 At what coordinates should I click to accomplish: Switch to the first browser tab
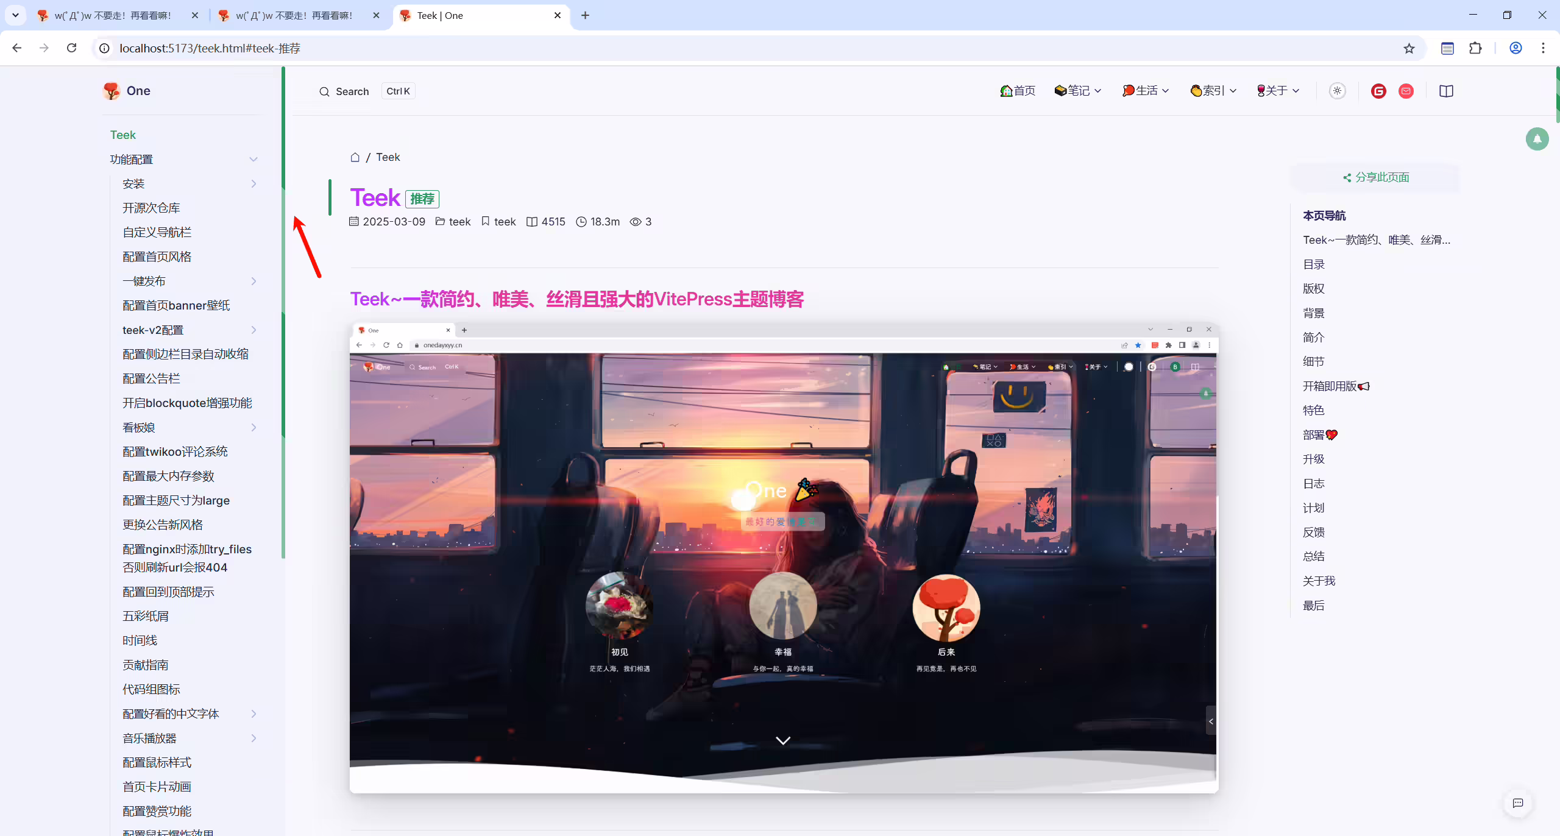click(x=118, y=15)
